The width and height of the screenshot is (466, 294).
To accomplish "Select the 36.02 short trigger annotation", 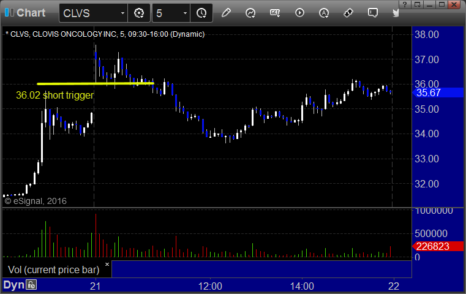I will [x=54, y=95].
